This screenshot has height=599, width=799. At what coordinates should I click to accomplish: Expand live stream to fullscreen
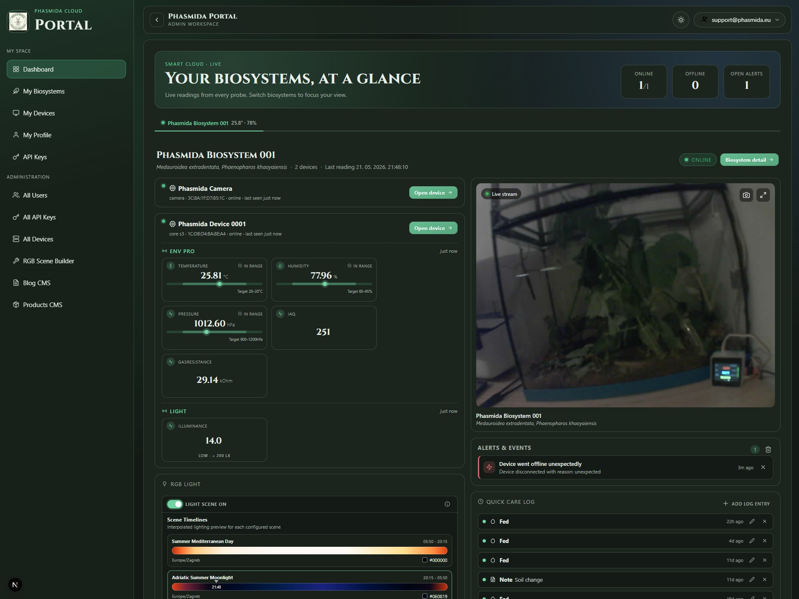click(763, 195)
